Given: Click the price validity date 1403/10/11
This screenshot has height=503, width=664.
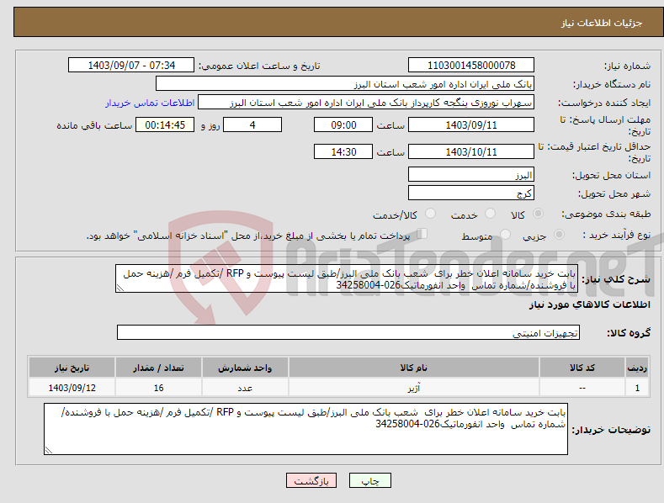Looking at the screenshot, I should pos(471,151).
